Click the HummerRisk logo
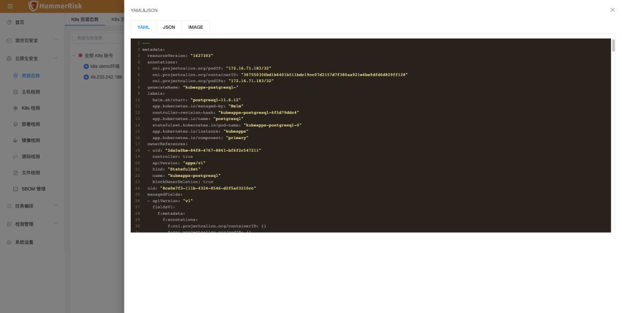Image resolution: width=622 pixels, height=313 pixels. pyautogui.click(x=55, y=6)
